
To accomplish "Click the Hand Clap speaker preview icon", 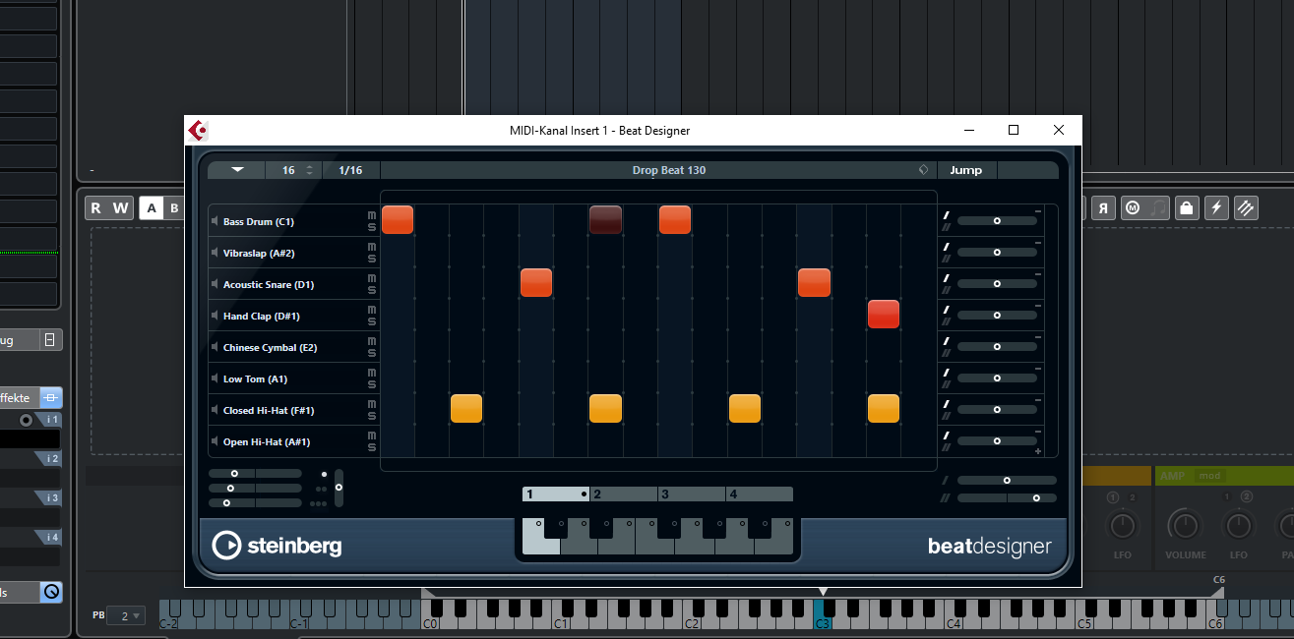I will point(216,316).
